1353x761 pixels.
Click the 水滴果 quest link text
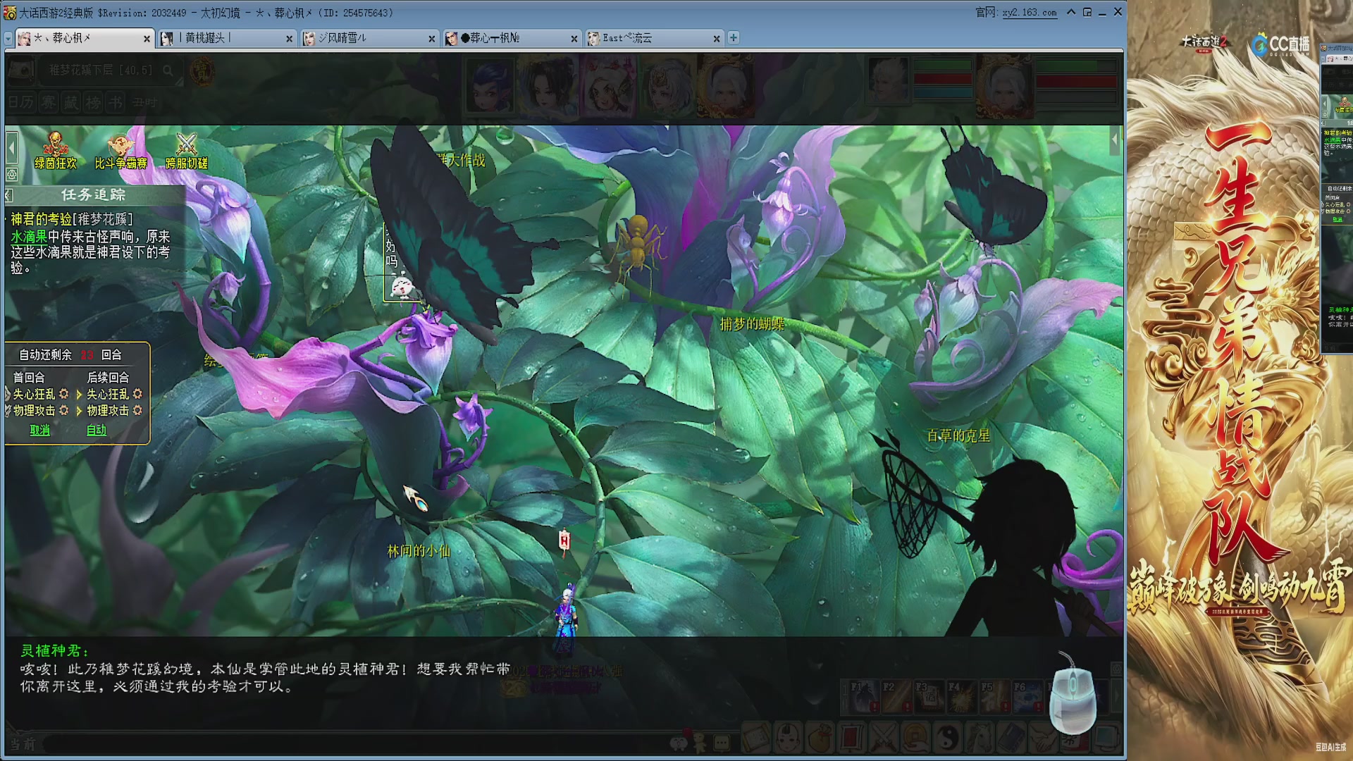pos(29,237)
